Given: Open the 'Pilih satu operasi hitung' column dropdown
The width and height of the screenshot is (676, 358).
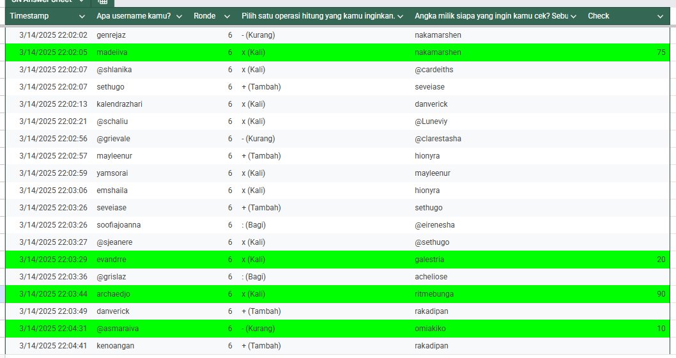Looking at the screenshot, I should [x=400, y=17].
